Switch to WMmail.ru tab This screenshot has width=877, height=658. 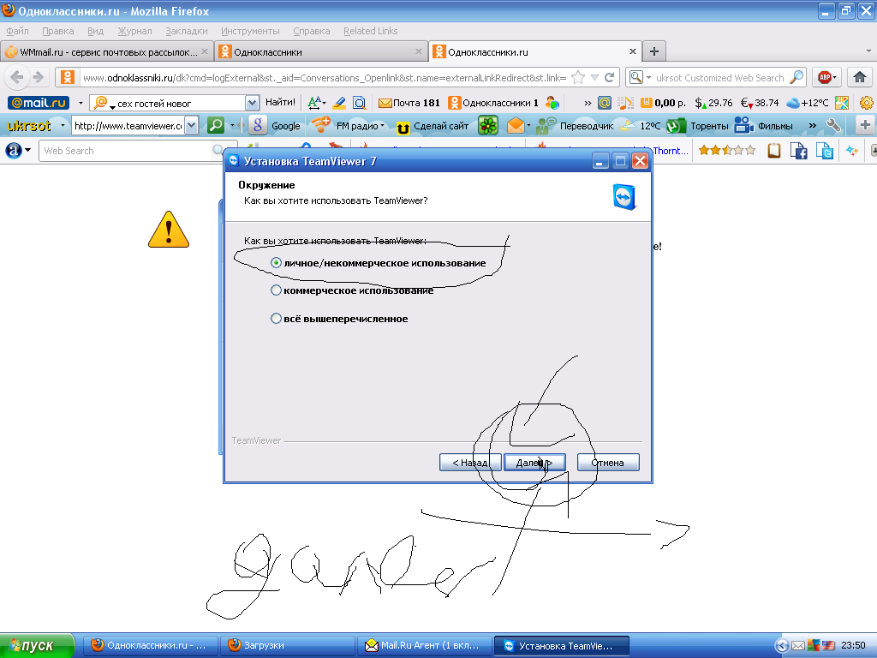pyautogui.click(x=106, y=52)
